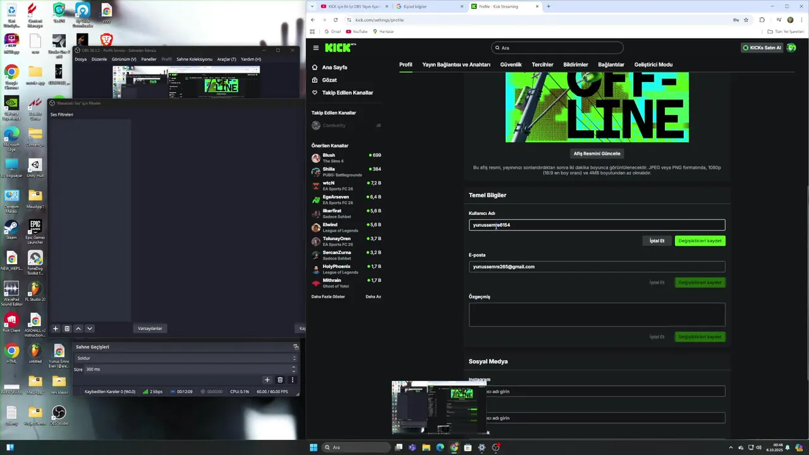Expand the Chrome tab search dropdown
This screenshot has height=455, width=809.
coord(312,6)
